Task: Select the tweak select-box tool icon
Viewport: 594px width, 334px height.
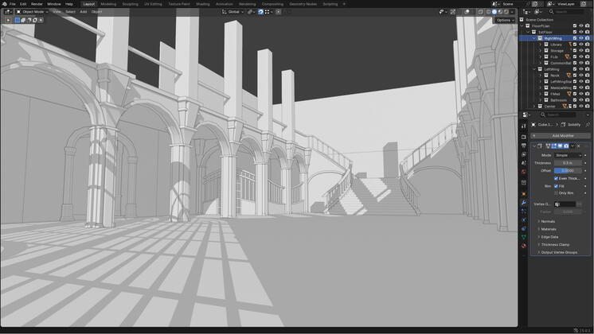Action: [8, 20]
